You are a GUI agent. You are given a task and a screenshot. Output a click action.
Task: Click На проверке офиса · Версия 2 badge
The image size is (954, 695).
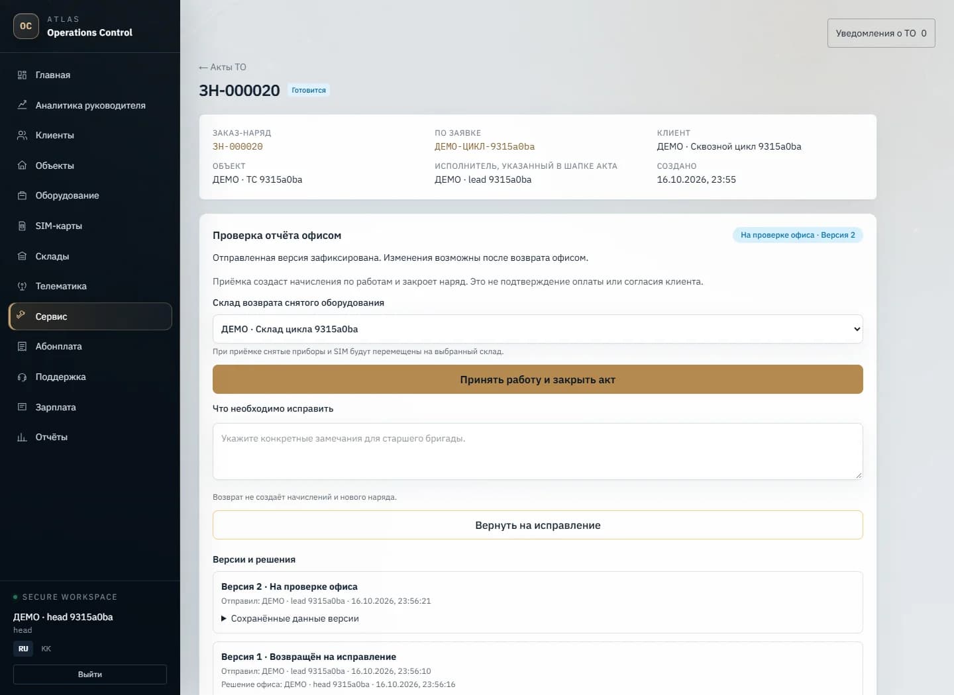click(798, 235)
